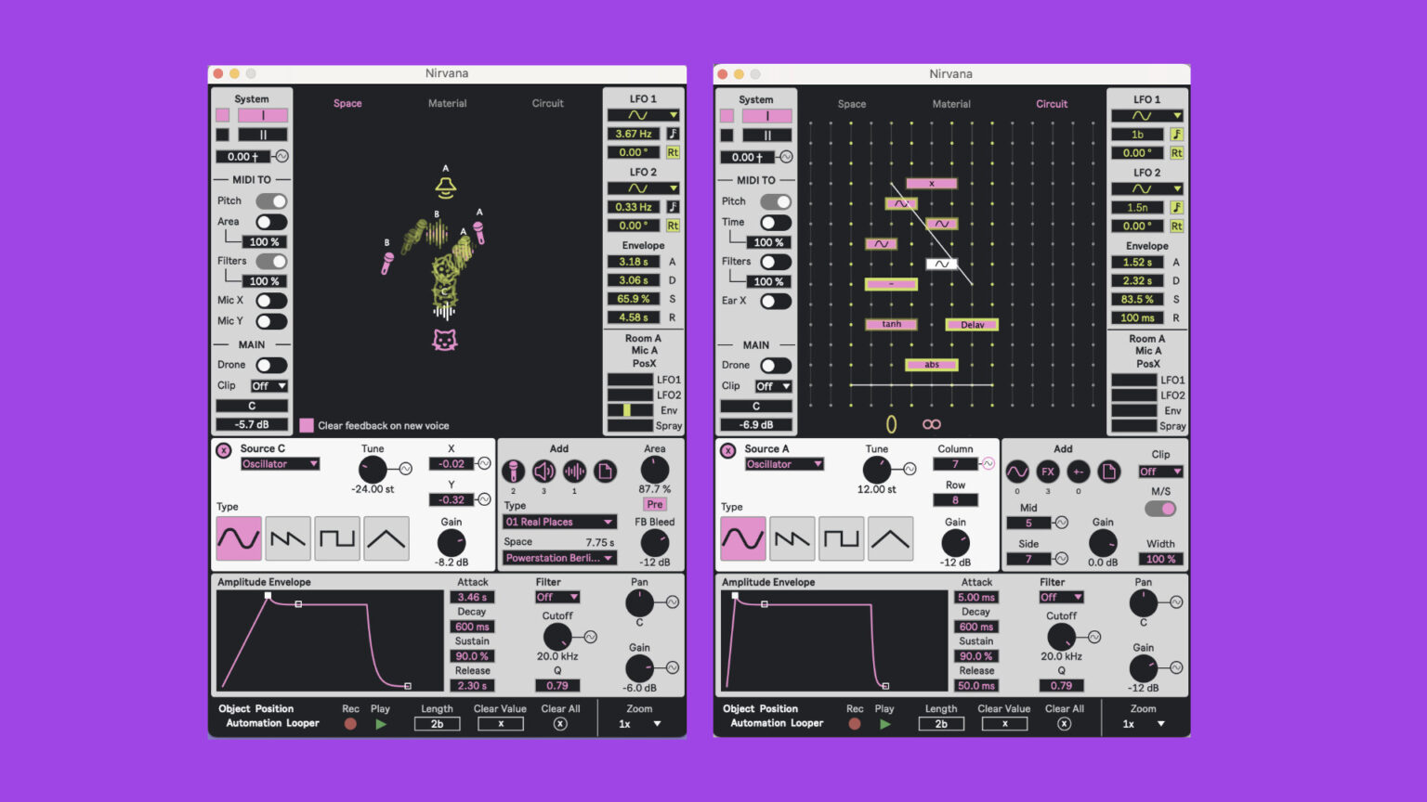Select the FX Add icon
This screenshot has width=1427, height=802.
1047,472
